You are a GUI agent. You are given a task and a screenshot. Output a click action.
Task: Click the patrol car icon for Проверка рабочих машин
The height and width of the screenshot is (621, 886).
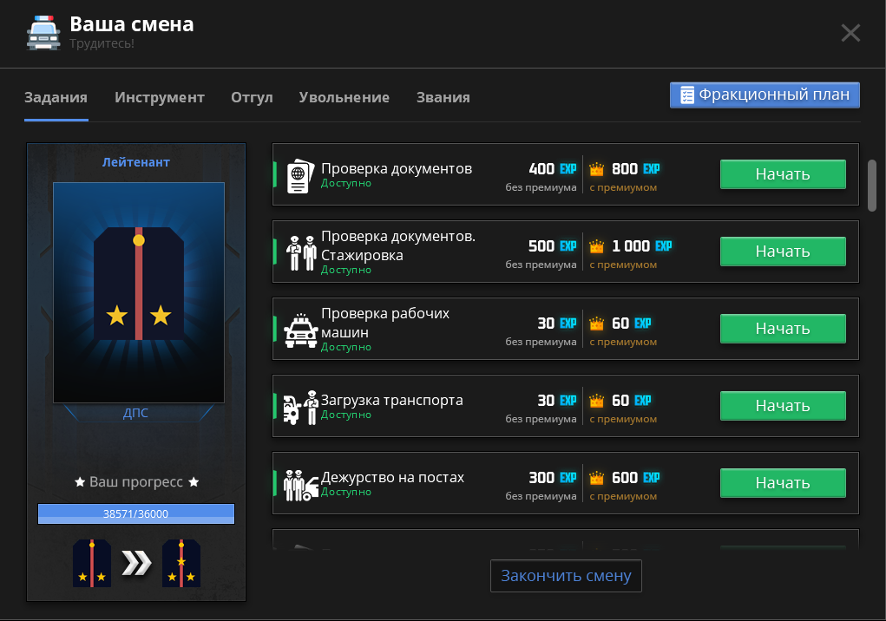(300, 330)
